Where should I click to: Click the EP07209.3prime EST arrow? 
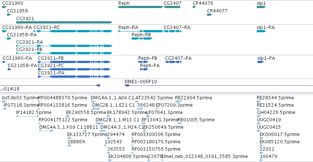(x=157, y=109)
